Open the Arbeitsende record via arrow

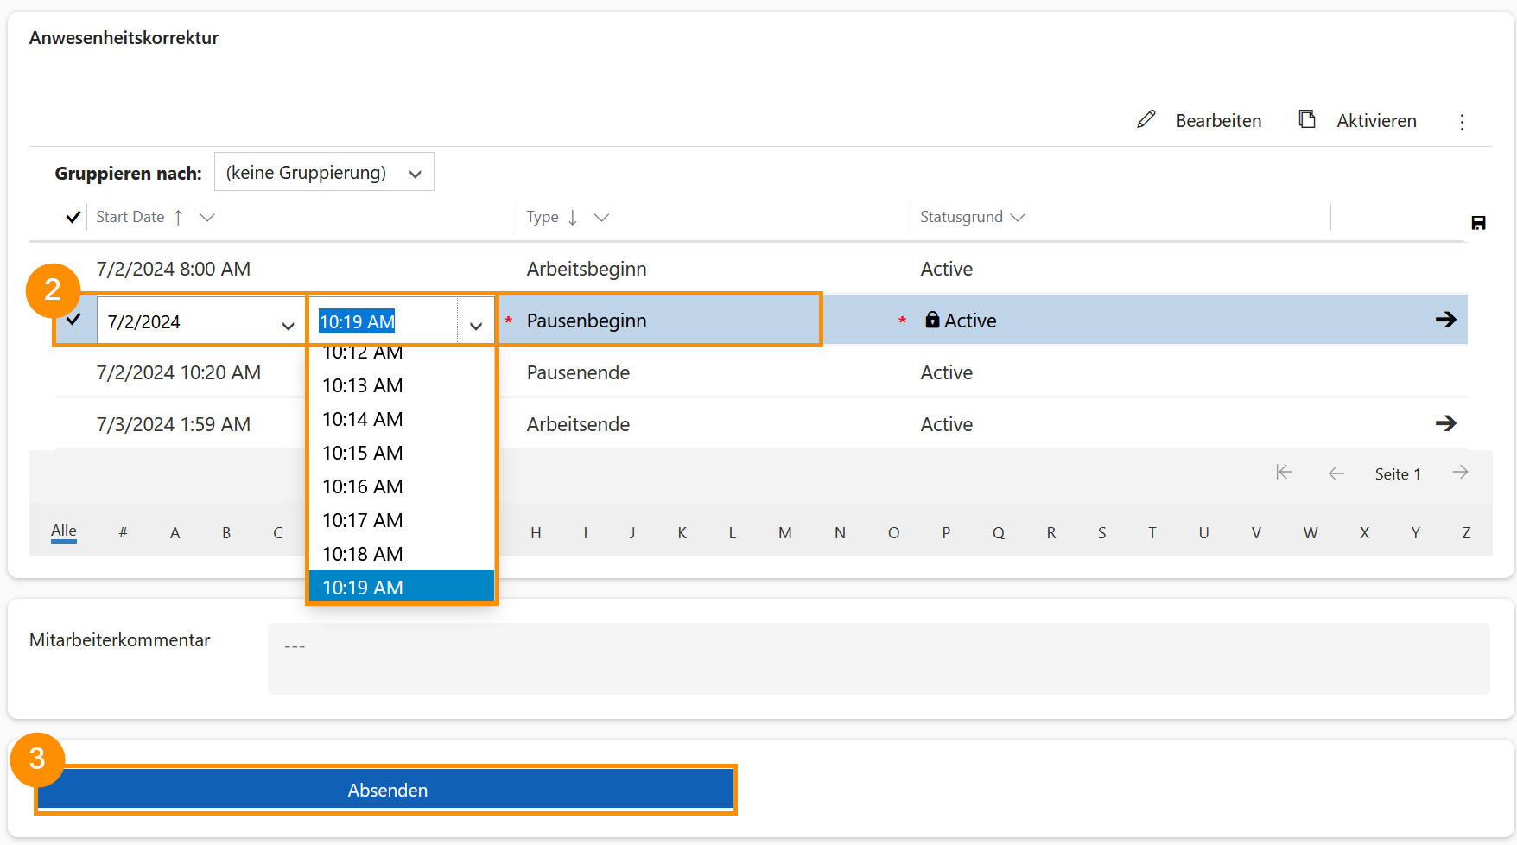tap(1445, 423)
